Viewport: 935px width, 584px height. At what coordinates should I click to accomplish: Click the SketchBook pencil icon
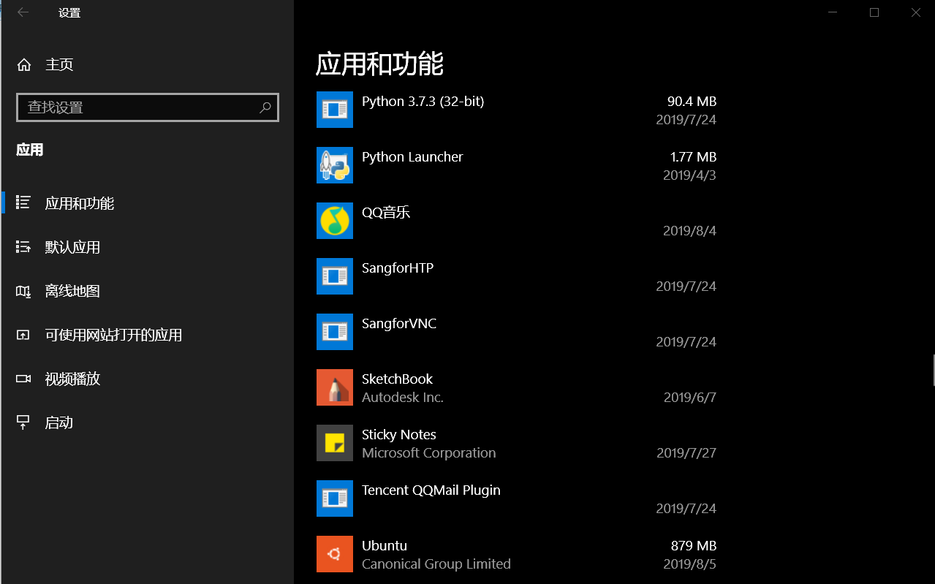(x=335, y=387)
